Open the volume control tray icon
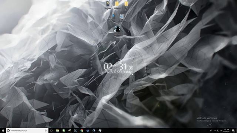 click(x=221, y=130)
